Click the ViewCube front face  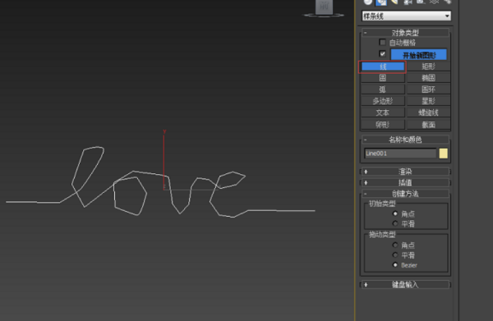click(x=325, y=7)
